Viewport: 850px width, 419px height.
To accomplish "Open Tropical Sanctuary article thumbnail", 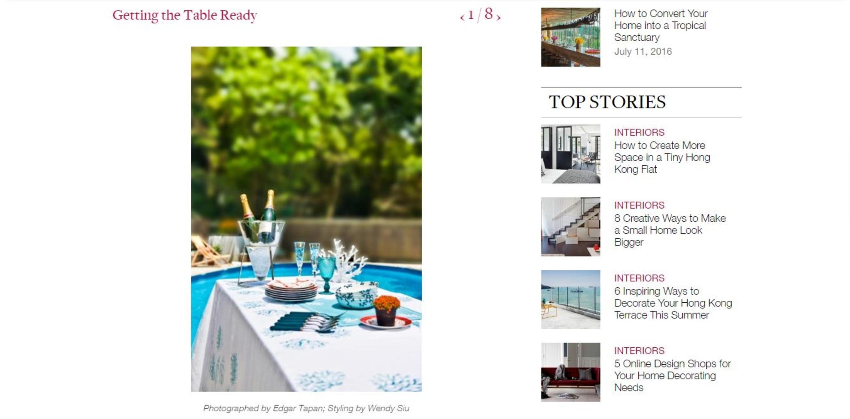I will (x=571, y=37).
